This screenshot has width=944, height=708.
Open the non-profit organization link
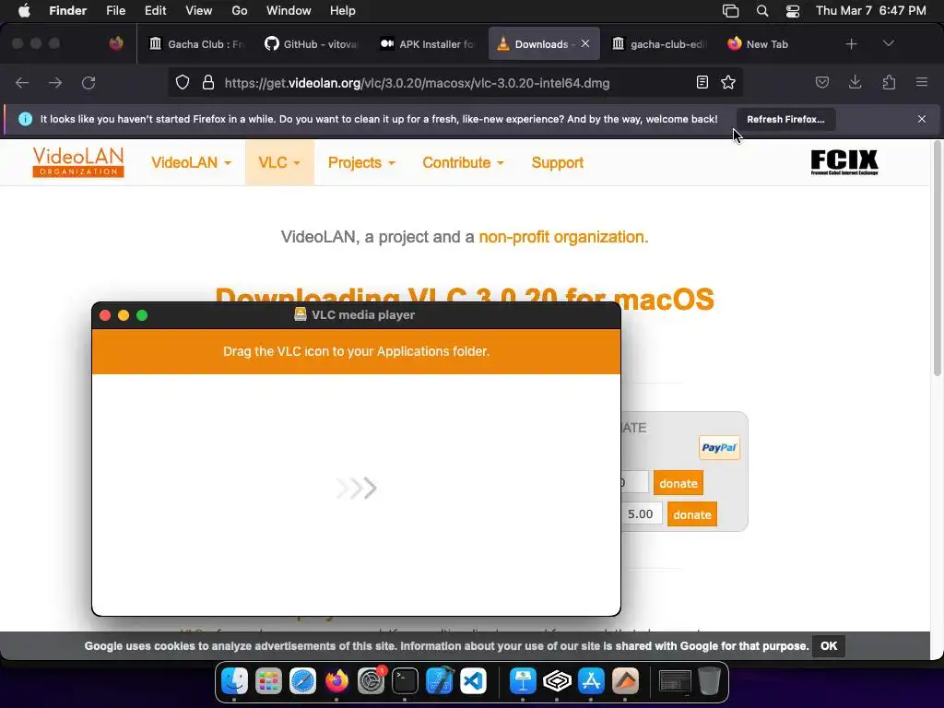561,237
